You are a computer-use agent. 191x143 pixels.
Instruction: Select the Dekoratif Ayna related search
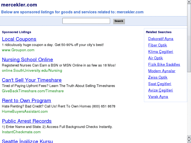coord(161,39)
